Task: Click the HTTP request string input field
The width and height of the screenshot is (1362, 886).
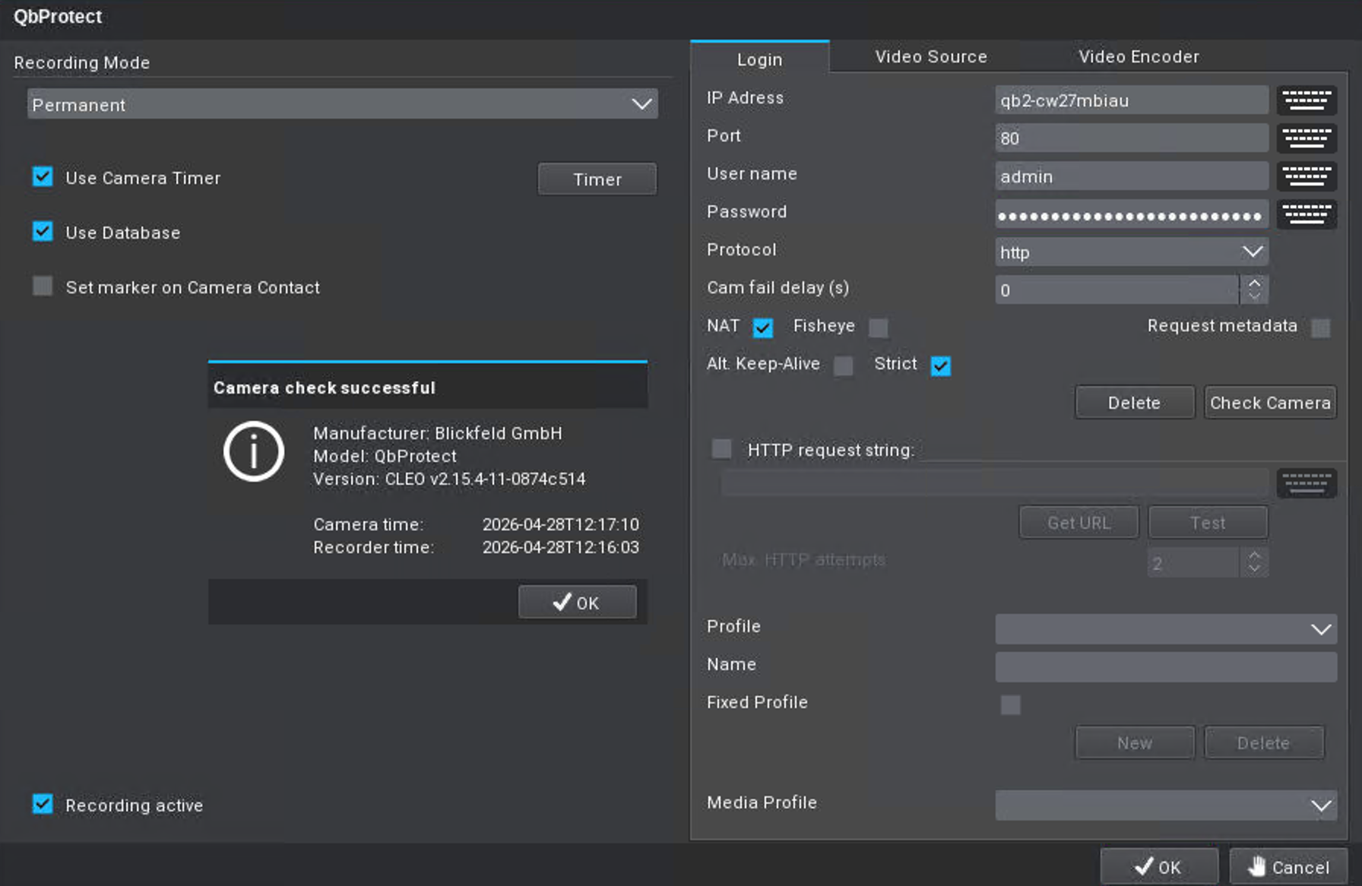Action: pyautogui.click(x=995, y=483)
